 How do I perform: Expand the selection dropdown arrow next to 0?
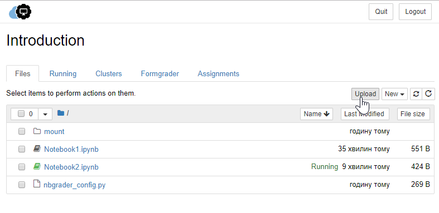click(45, 114)
